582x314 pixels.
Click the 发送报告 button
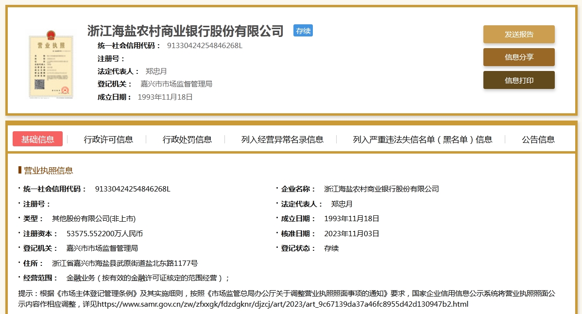[519, 34]
